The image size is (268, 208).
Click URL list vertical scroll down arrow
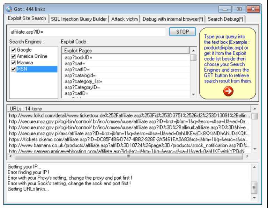click(255, 149)
